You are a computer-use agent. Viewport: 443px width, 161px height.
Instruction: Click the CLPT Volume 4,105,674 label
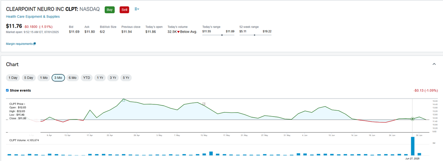pos(24,140)
